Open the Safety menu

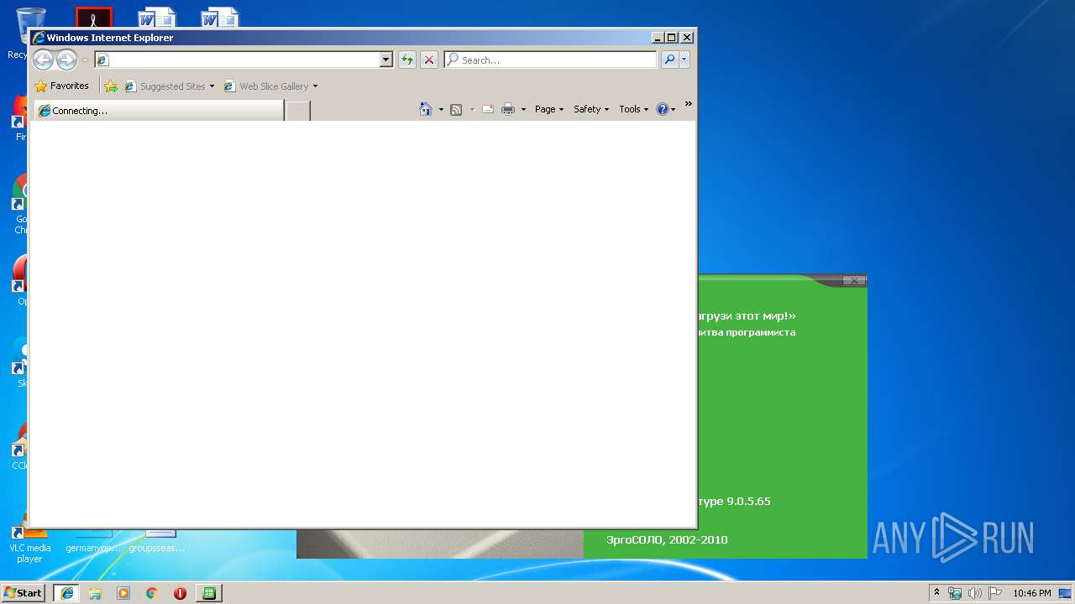(591, 109)
